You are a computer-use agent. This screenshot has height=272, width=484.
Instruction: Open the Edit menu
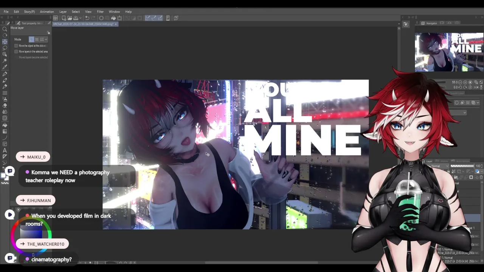click(x=16, y=12)
